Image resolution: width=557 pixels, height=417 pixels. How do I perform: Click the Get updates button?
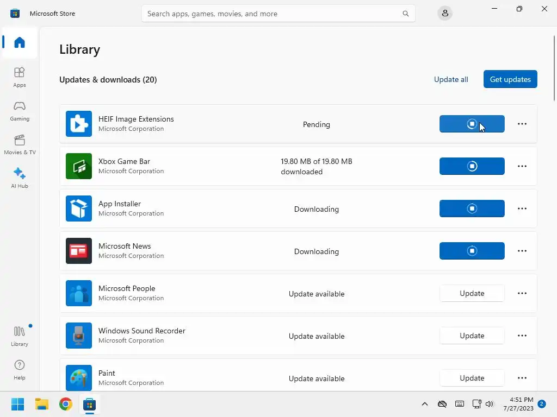point(510,79)
